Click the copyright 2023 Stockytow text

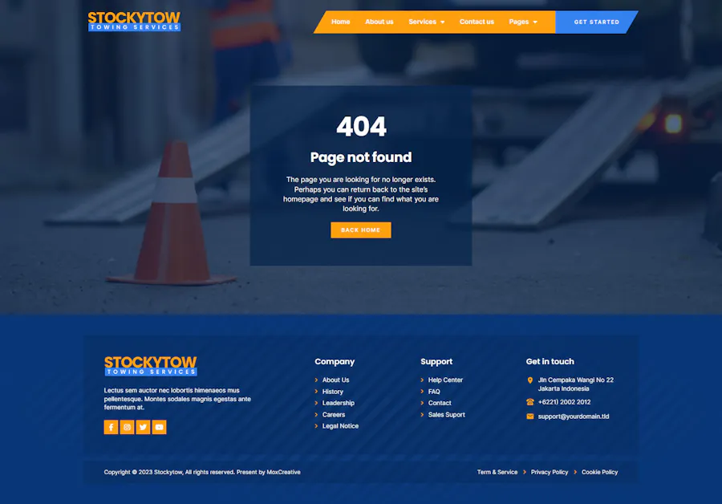[202, 472]
